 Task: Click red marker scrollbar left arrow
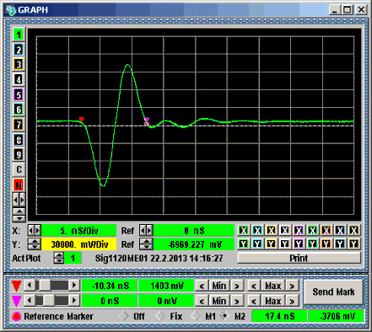click(30, 286)
